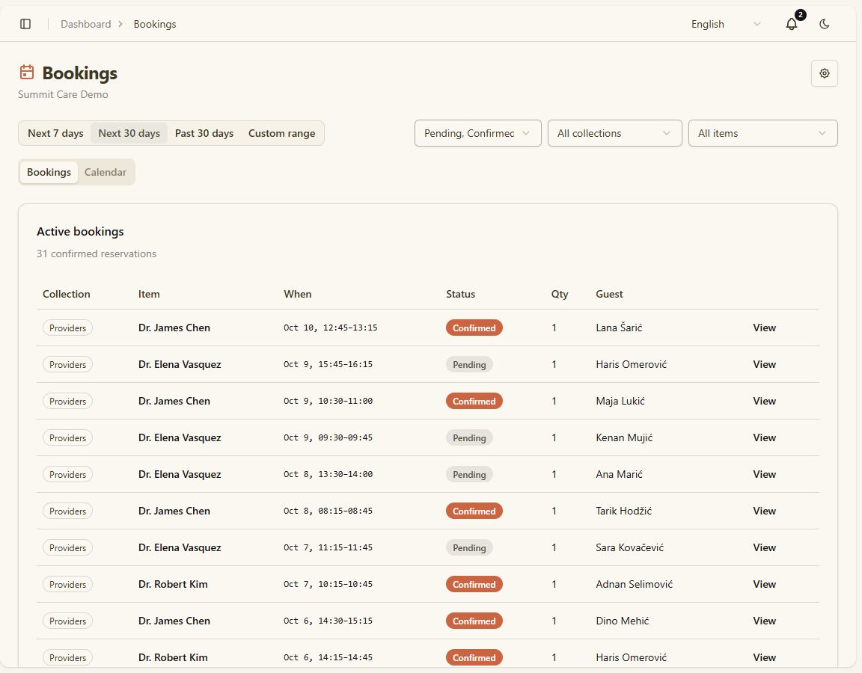Image resolution: width=862 pixels, height=673 pixels.
Task: Open the English language dropdown
Action: point(726,24)
